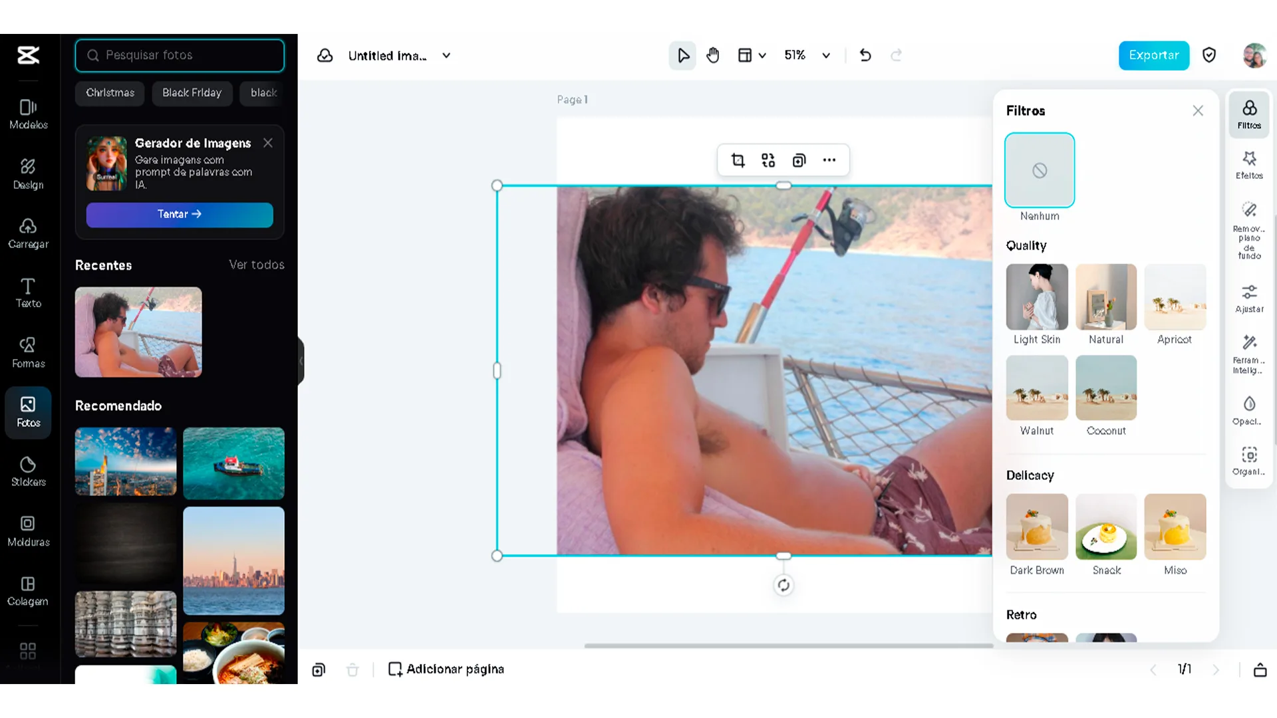
Task: Click the Exportar button
Action: coord(1153,55)
